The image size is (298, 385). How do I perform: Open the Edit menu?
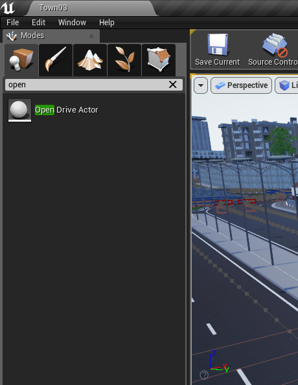point(38,23)
